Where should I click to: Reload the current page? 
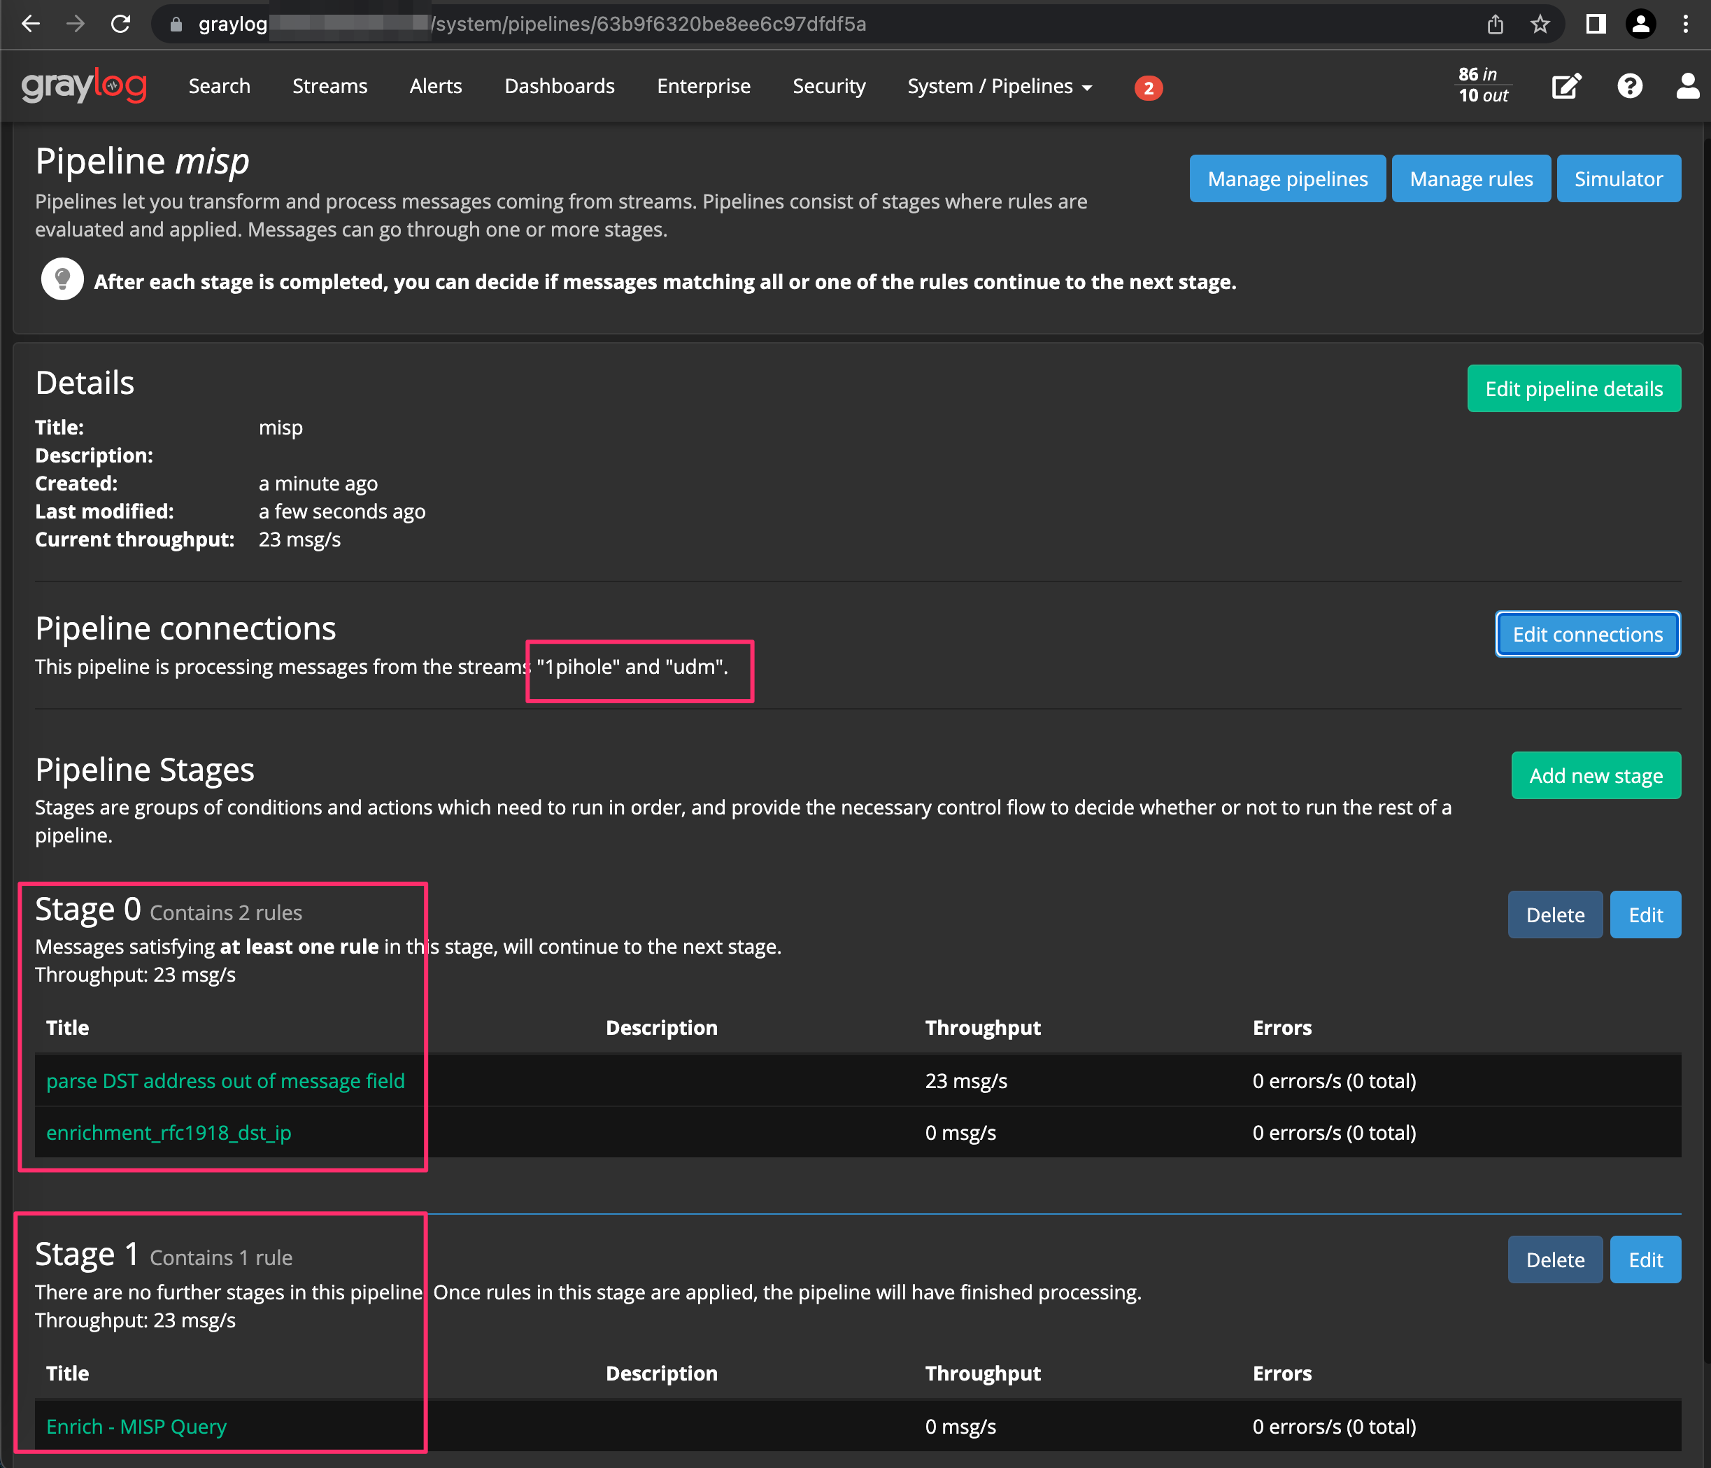coord(120,24)
